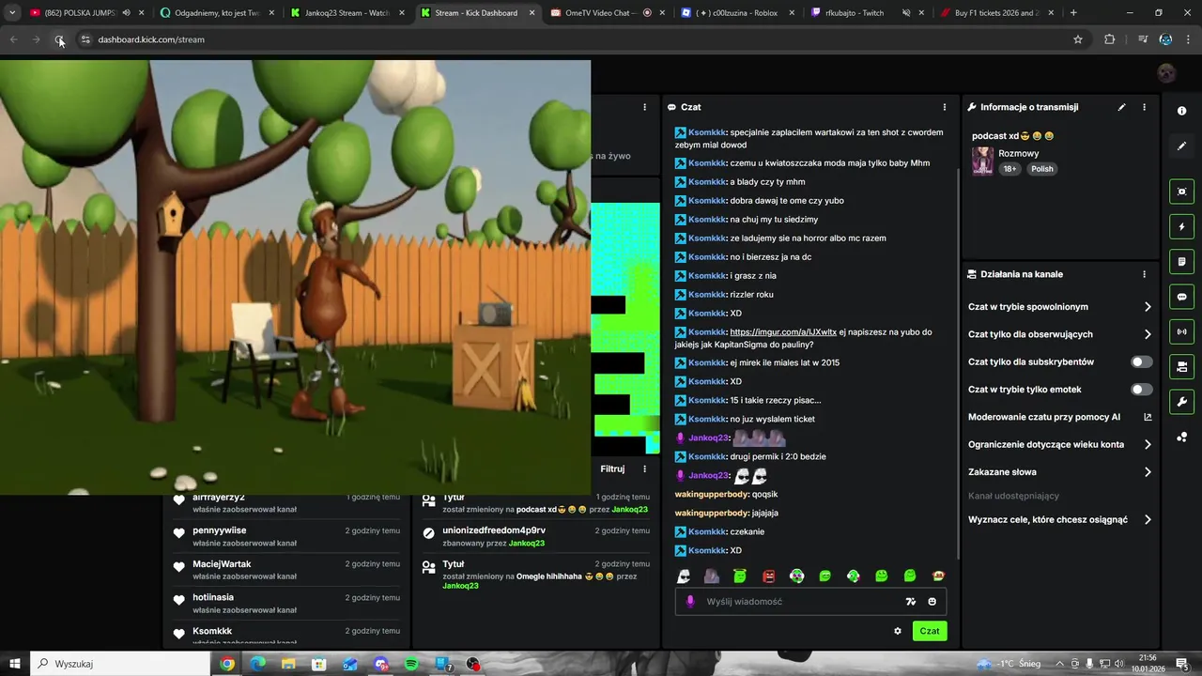Expand Zakazane słowa settings
The width and height of the screenshot is (1202, 676).
pyautogui.click(x=1059, y=471)
